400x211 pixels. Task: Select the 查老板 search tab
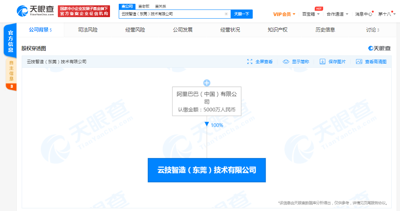click(143, 6)
